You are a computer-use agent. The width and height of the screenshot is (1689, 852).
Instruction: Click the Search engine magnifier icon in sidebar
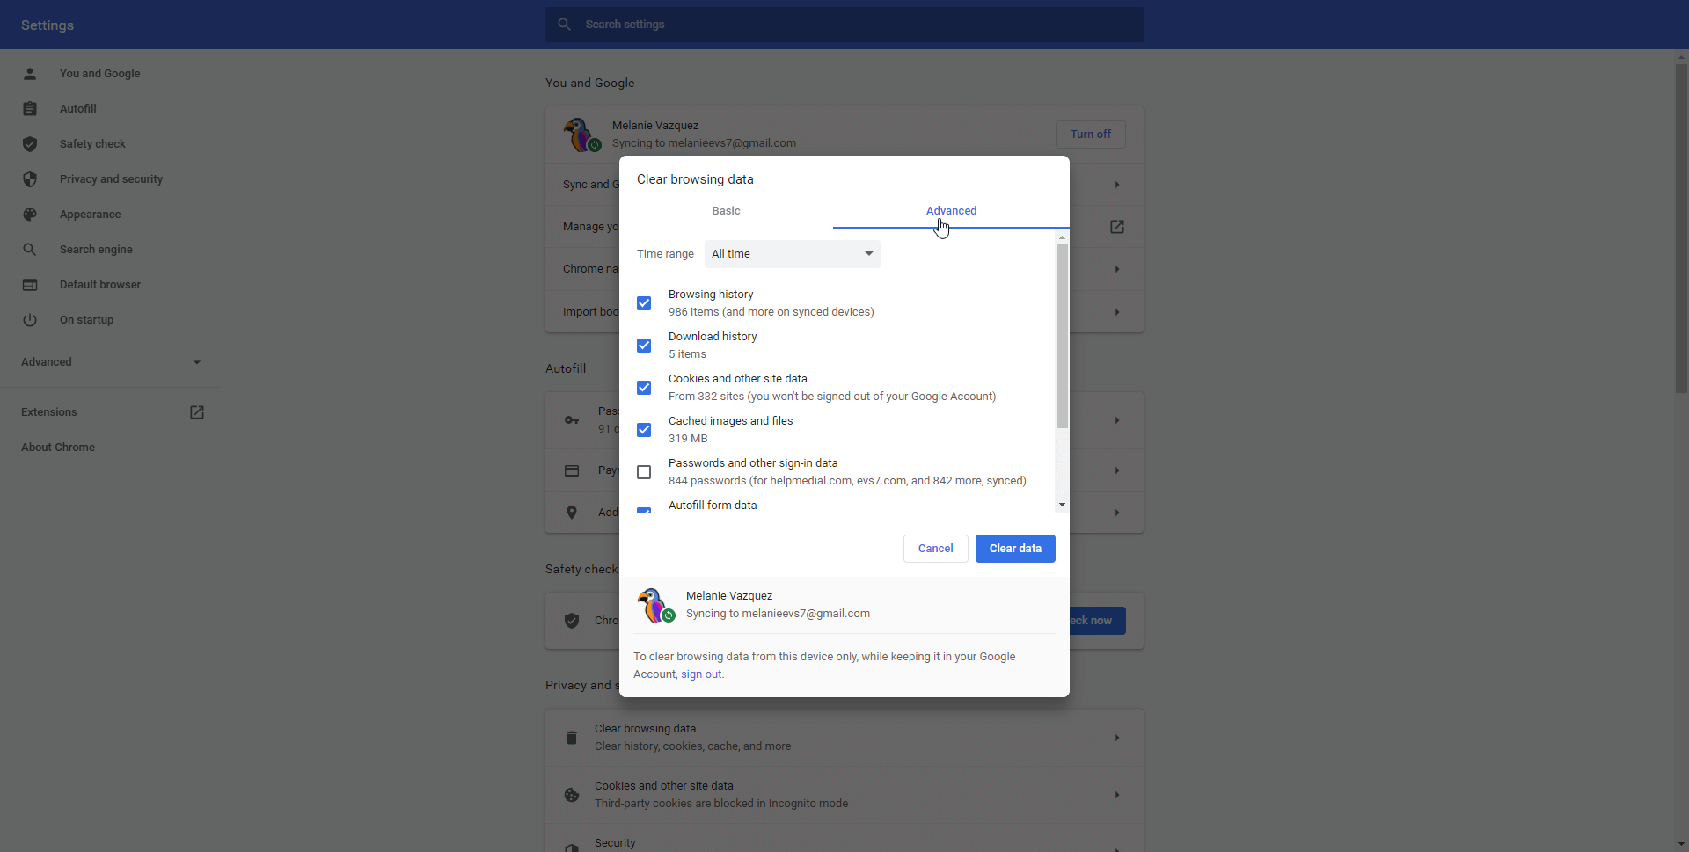point(30,250)
